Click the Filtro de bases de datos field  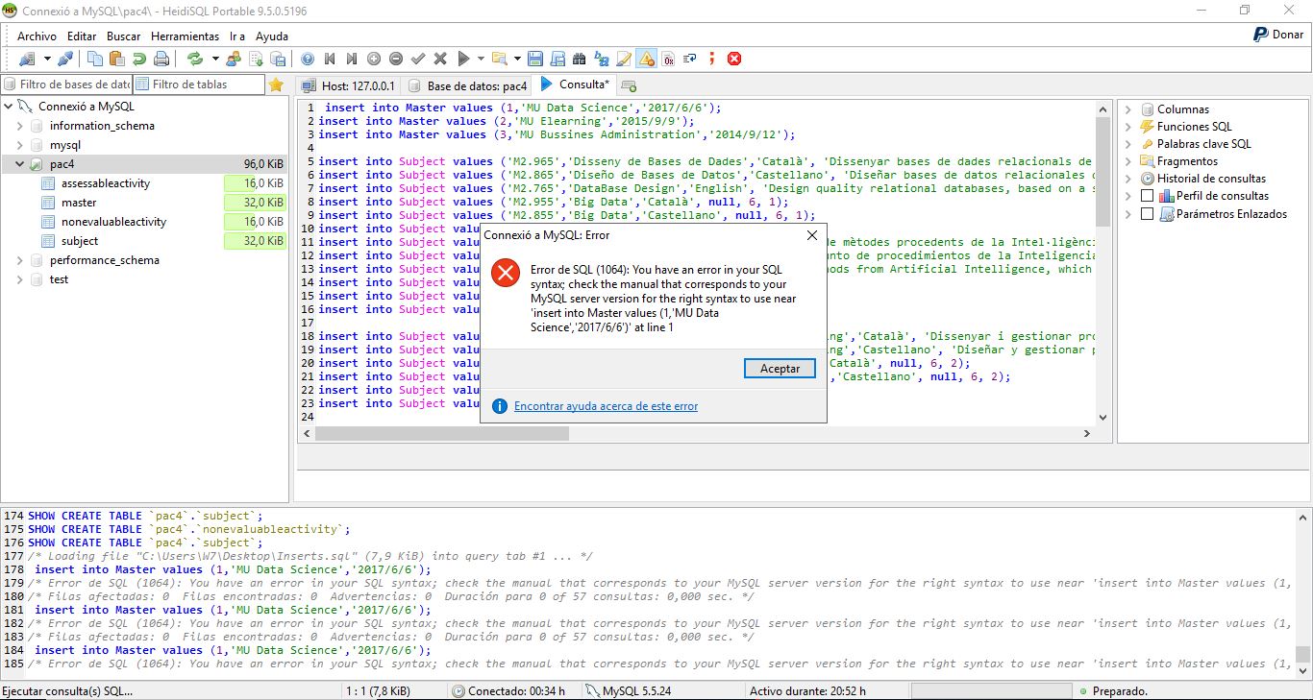[x=66, y=84]
